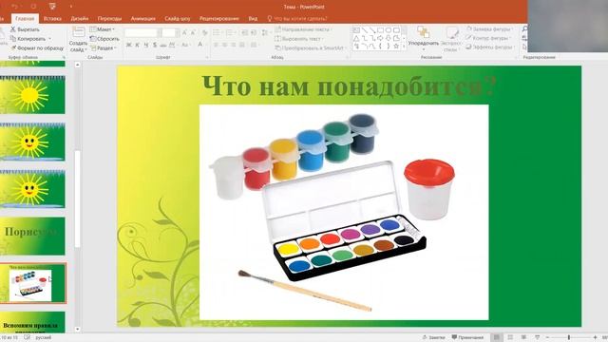Open the font color button

point(200,45)
